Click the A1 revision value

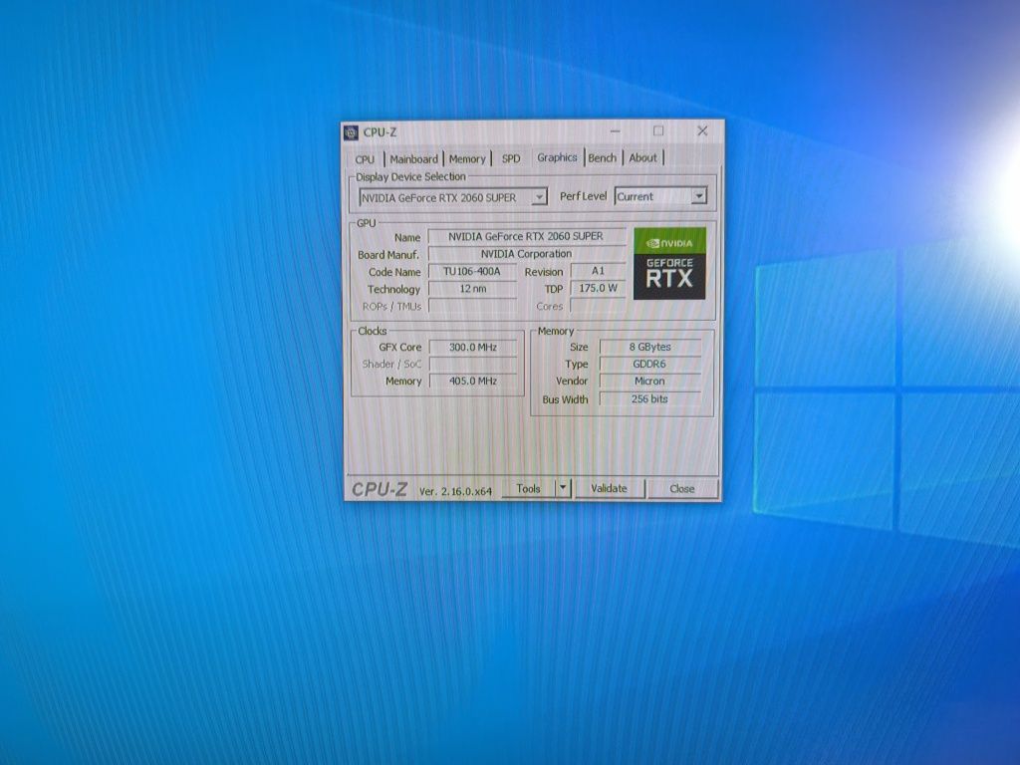click(598, 271)
